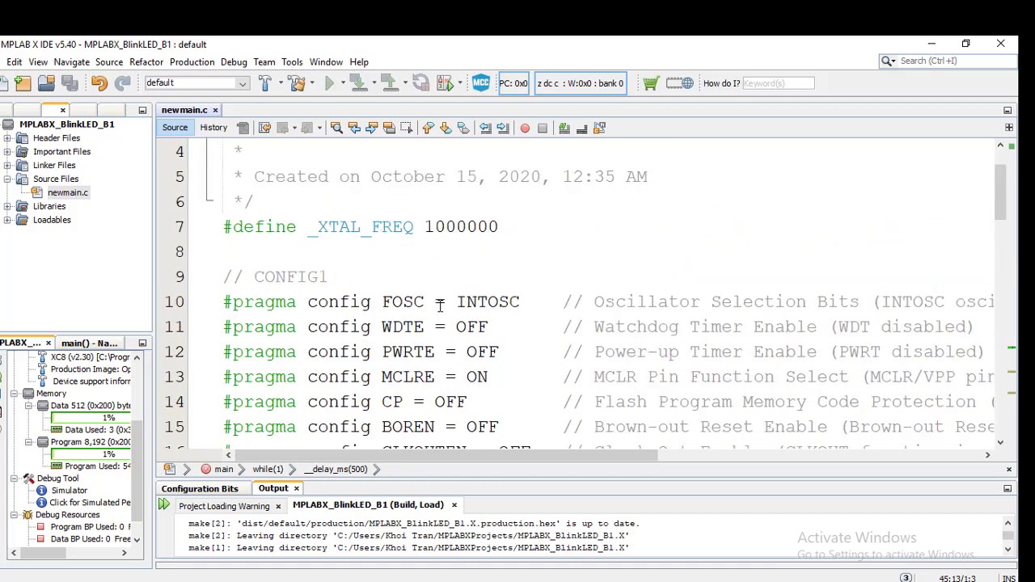Click the Open Project icon
This screenshot has width=1035, height=582.
pyautogui.click(x=46, y=83)
